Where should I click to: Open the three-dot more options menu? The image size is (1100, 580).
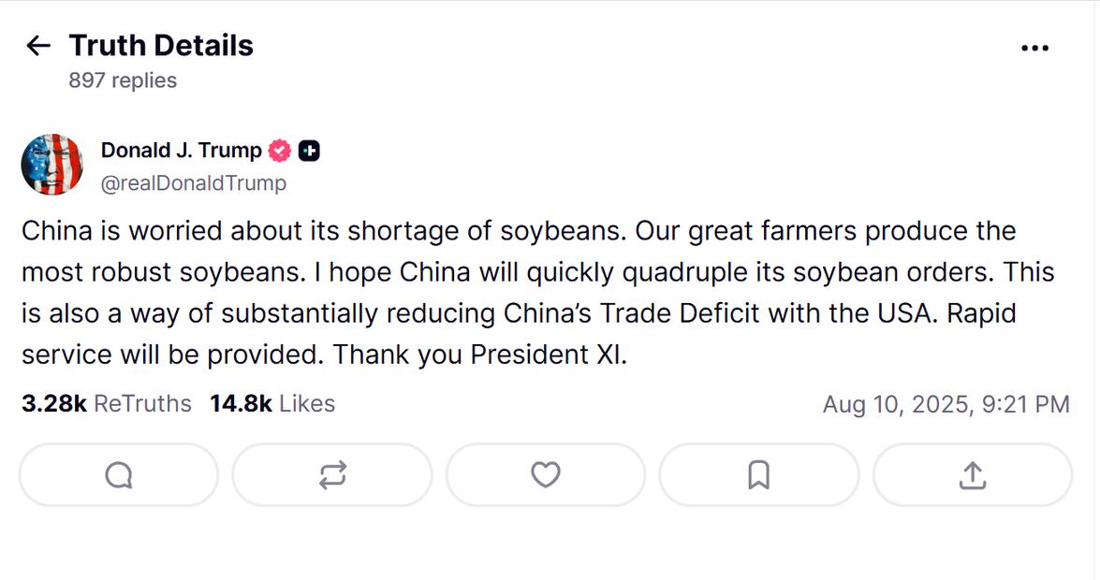click(1034, 48)
